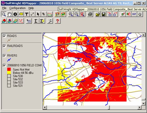
Task: Click the horizontal scrollbar right arrow
Action: point(140,107)
